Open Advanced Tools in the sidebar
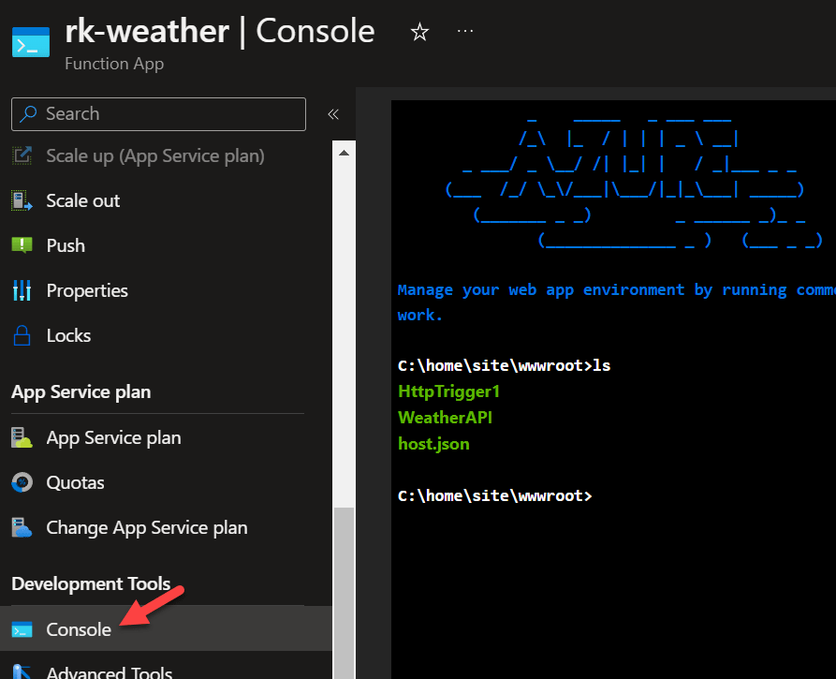Viewport: 836px width, 679px height. 109,672
